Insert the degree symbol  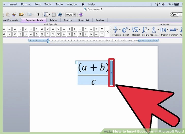tap(48, 34)
